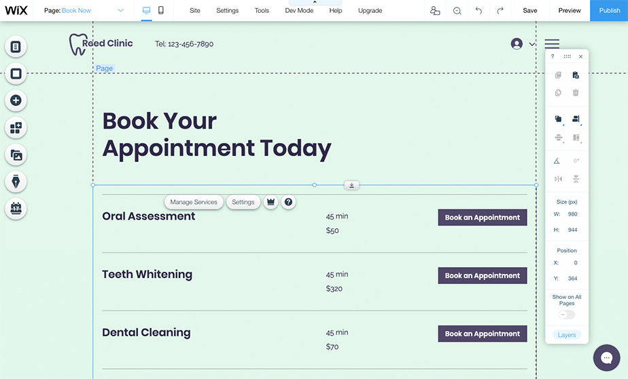Click the upgrade crown icon on widget
The width and height of the screenshot is (628, 379).
(x=271, y=202)
